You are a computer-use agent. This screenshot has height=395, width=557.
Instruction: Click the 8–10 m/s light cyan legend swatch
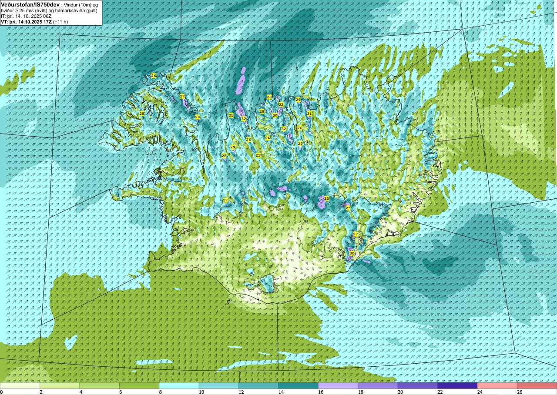click(179, 385)
